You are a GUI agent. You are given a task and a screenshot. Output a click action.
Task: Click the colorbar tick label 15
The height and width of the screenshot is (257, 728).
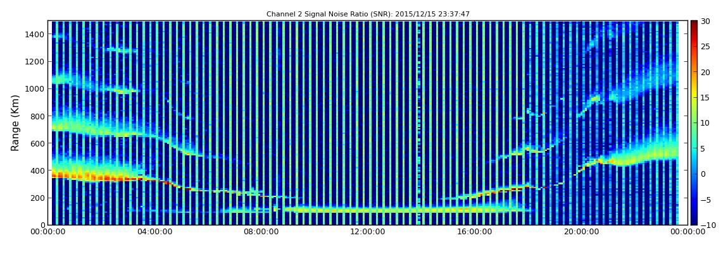click(706, 98)
